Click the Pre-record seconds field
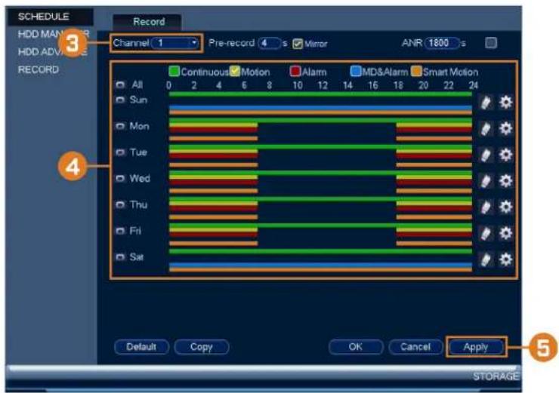 click(270, 43)
